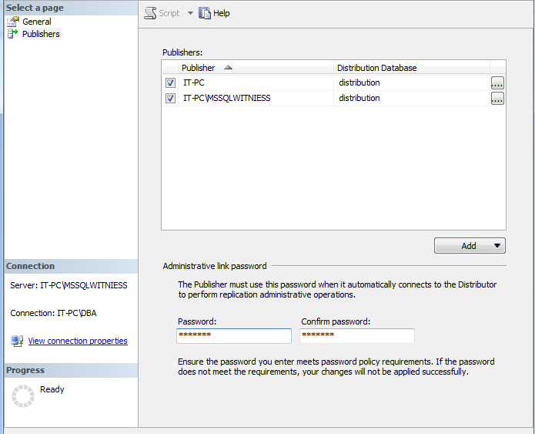The height and width of the screenshot is (434, 535).
Task: Click the Password input field
Action: (x=234, y=336)
